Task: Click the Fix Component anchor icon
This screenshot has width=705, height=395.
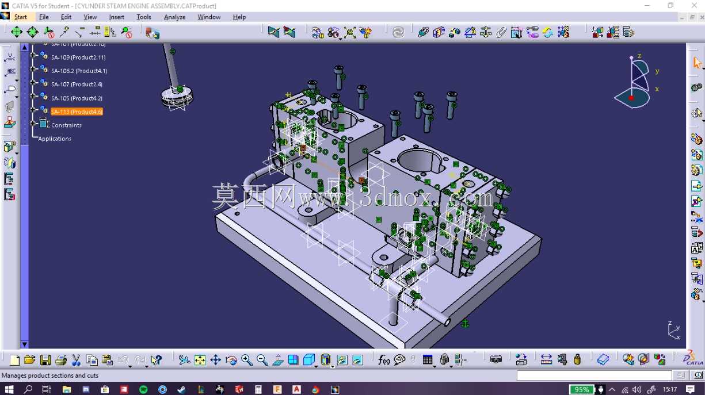Action: (486, 32)
